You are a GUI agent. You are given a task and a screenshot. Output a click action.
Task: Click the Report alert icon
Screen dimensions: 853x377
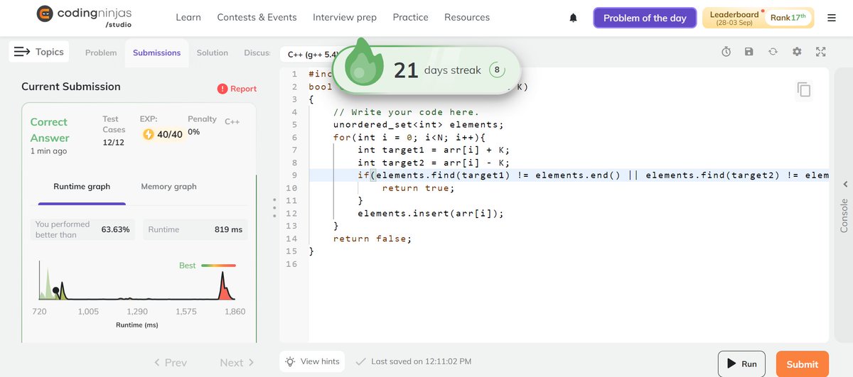pyautogui.click(x=222, y=89)
